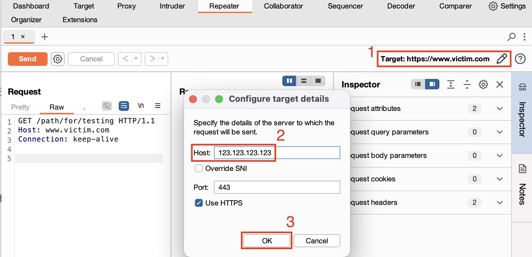Click the help question mark icon

tap(520, 59)
